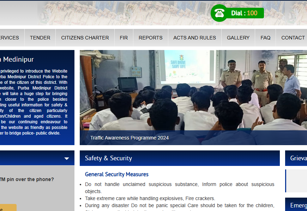307x211 pixels.
Task: Click the green telephone icon
Action: tap(219, 13)
